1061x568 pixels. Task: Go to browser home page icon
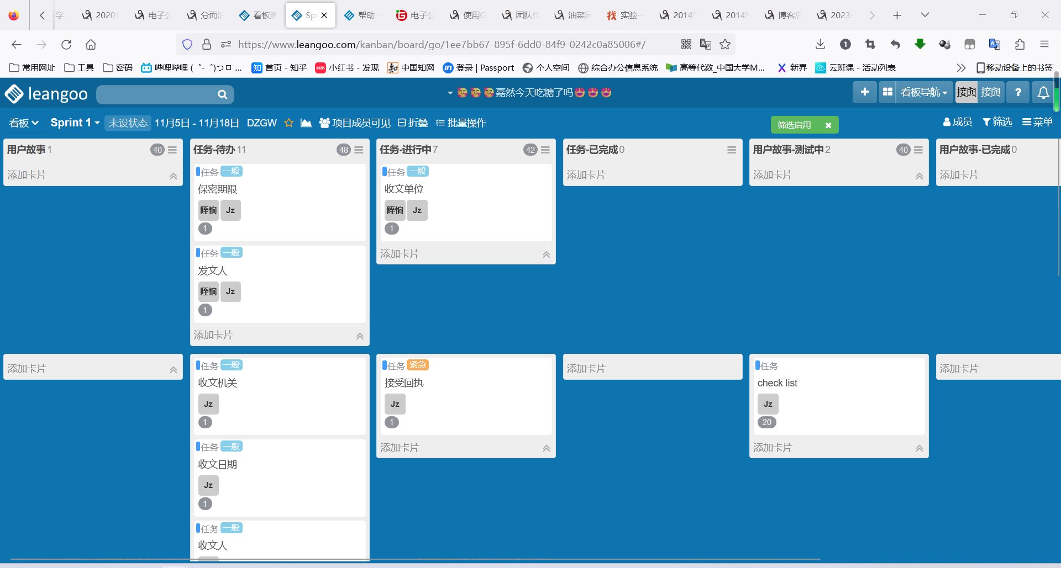click(x=91, y=45)
